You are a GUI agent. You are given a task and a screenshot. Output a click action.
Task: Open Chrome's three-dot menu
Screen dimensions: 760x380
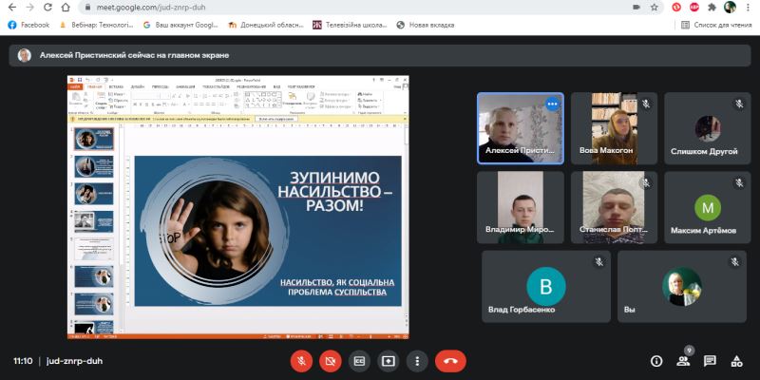[x=749, y=7]
